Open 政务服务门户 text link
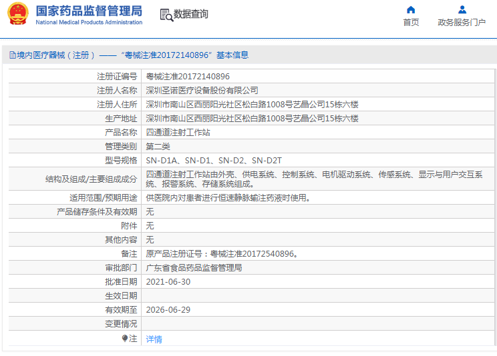The width and height of the screenshot is (497, 356). [x=462, y=23]
